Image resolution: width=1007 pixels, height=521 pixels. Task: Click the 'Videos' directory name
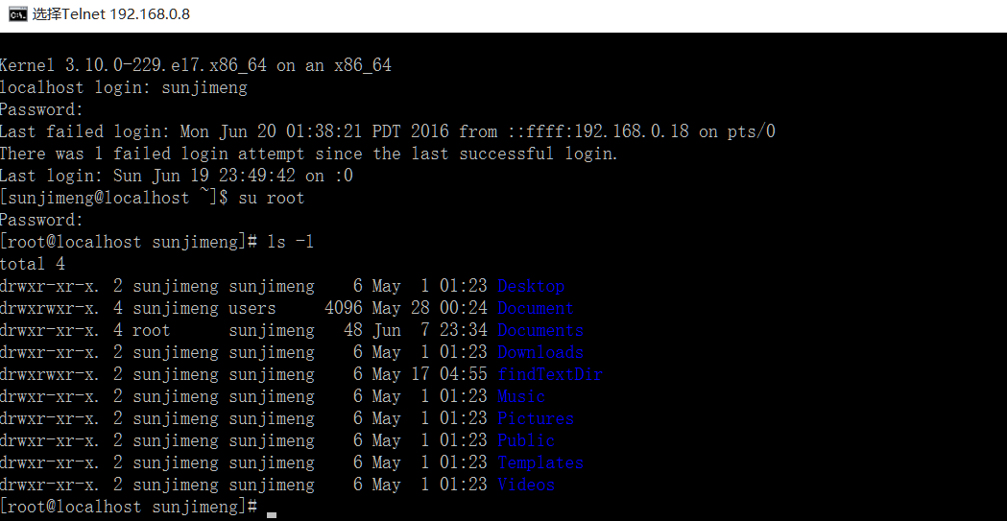click(x=525, y=485)
